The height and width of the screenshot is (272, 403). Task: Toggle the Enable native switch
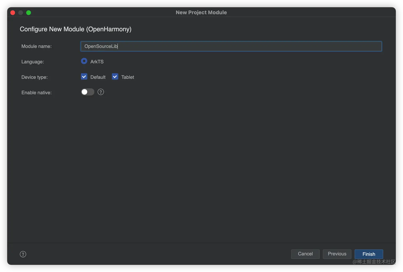[x=88, y=92]
